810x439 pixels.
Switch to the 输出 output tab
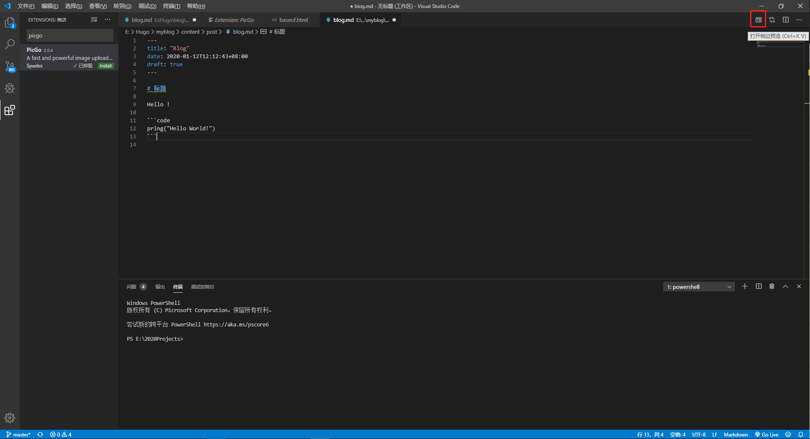160,287
